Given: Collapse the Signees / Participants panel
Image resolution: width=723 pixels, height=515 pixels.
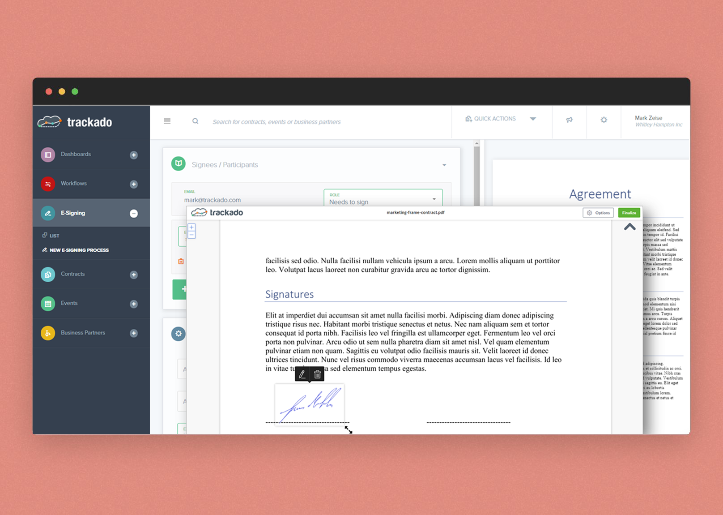Looking at the screenshot, I should 444,165.
